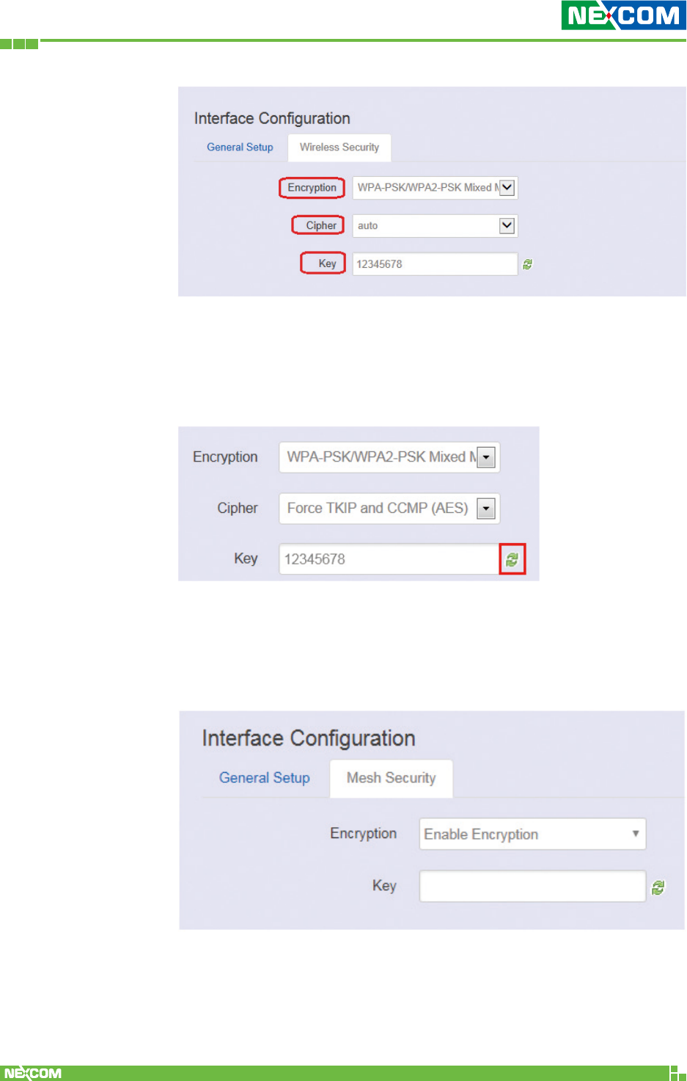
Task: Click the red-outlined Cipher label
Action: click(319, 225)
